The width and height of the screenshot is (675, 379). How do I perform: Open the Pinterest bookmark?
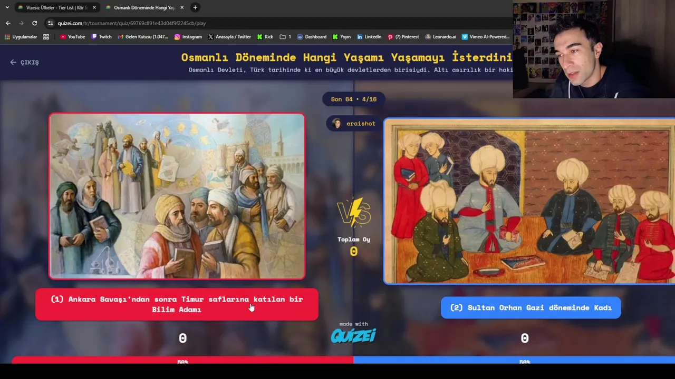pyautogui.click(x=403, y=37)
